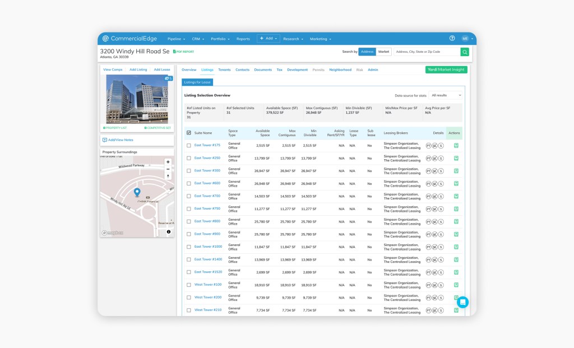This screenshot has width=574, height=348.
Task: Switch to the Tenants tab
Action: coord(224,70)
